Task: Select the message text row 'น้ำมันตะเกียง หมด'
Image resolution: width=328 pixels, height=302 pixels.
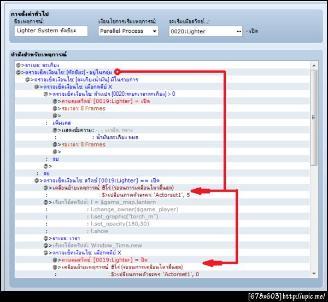Action: tap(162, 137)
